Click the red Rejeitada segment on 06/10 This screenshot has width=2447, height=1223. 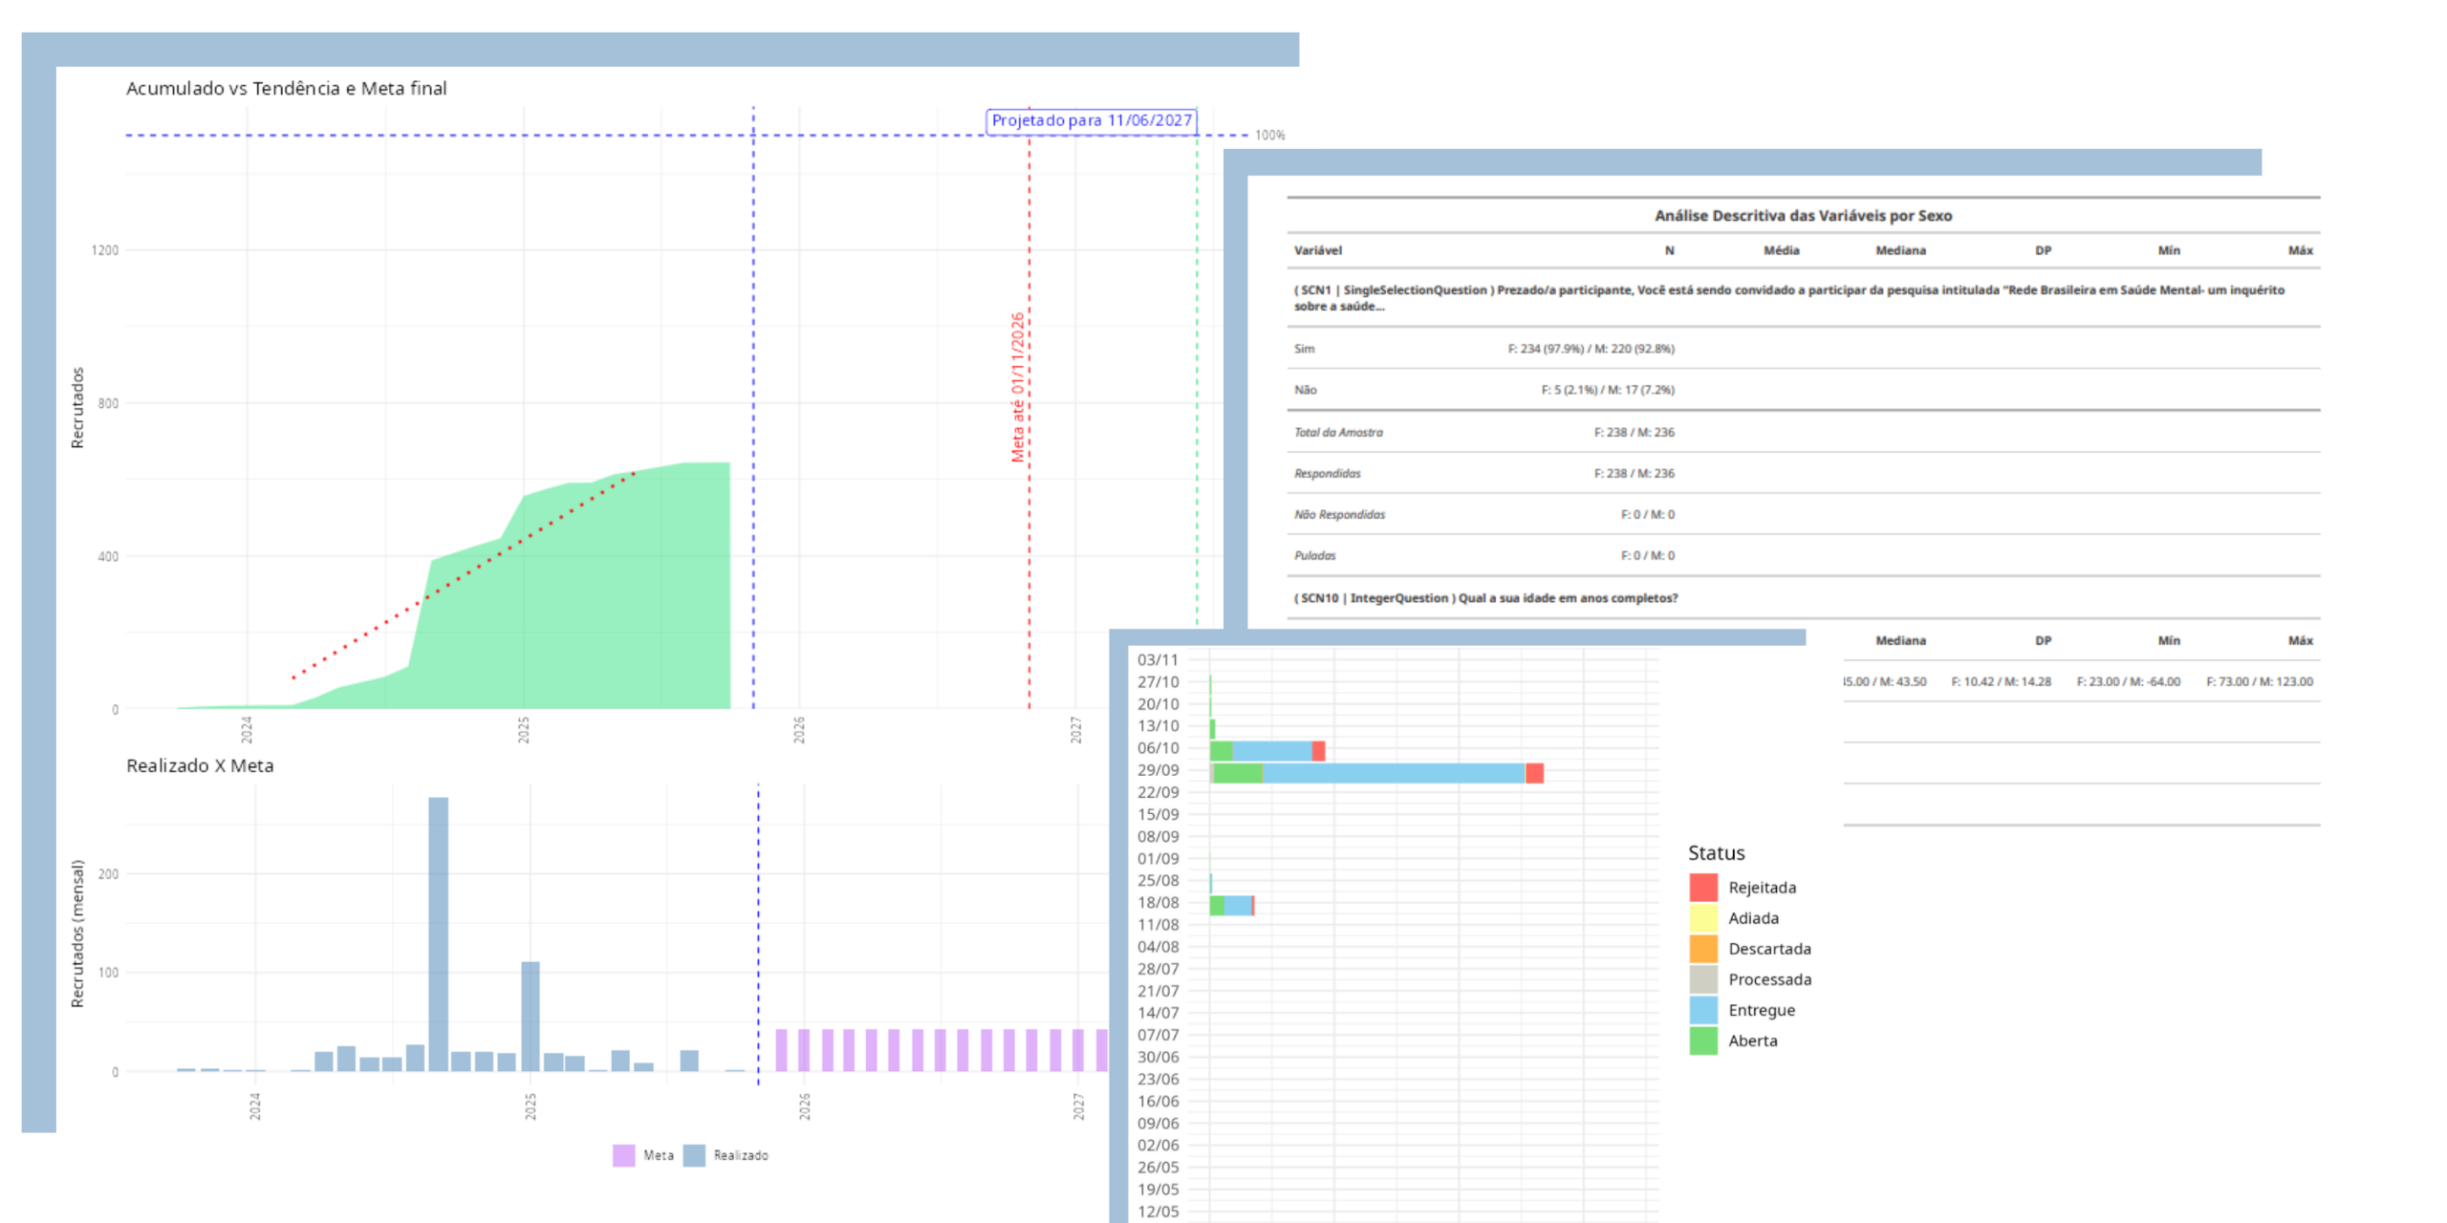[1318, 751]
